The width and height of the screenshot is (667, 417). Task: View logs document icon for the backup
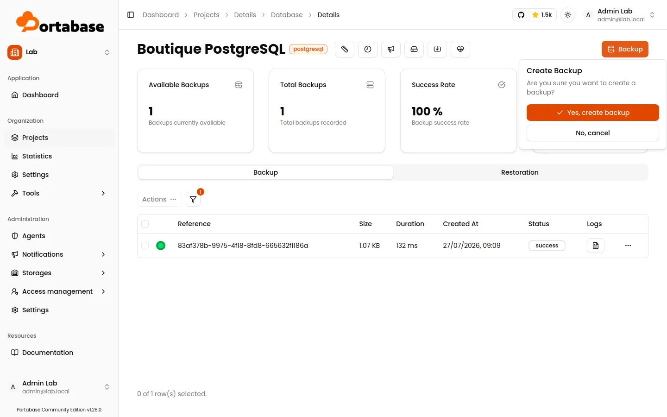point(596,246)
